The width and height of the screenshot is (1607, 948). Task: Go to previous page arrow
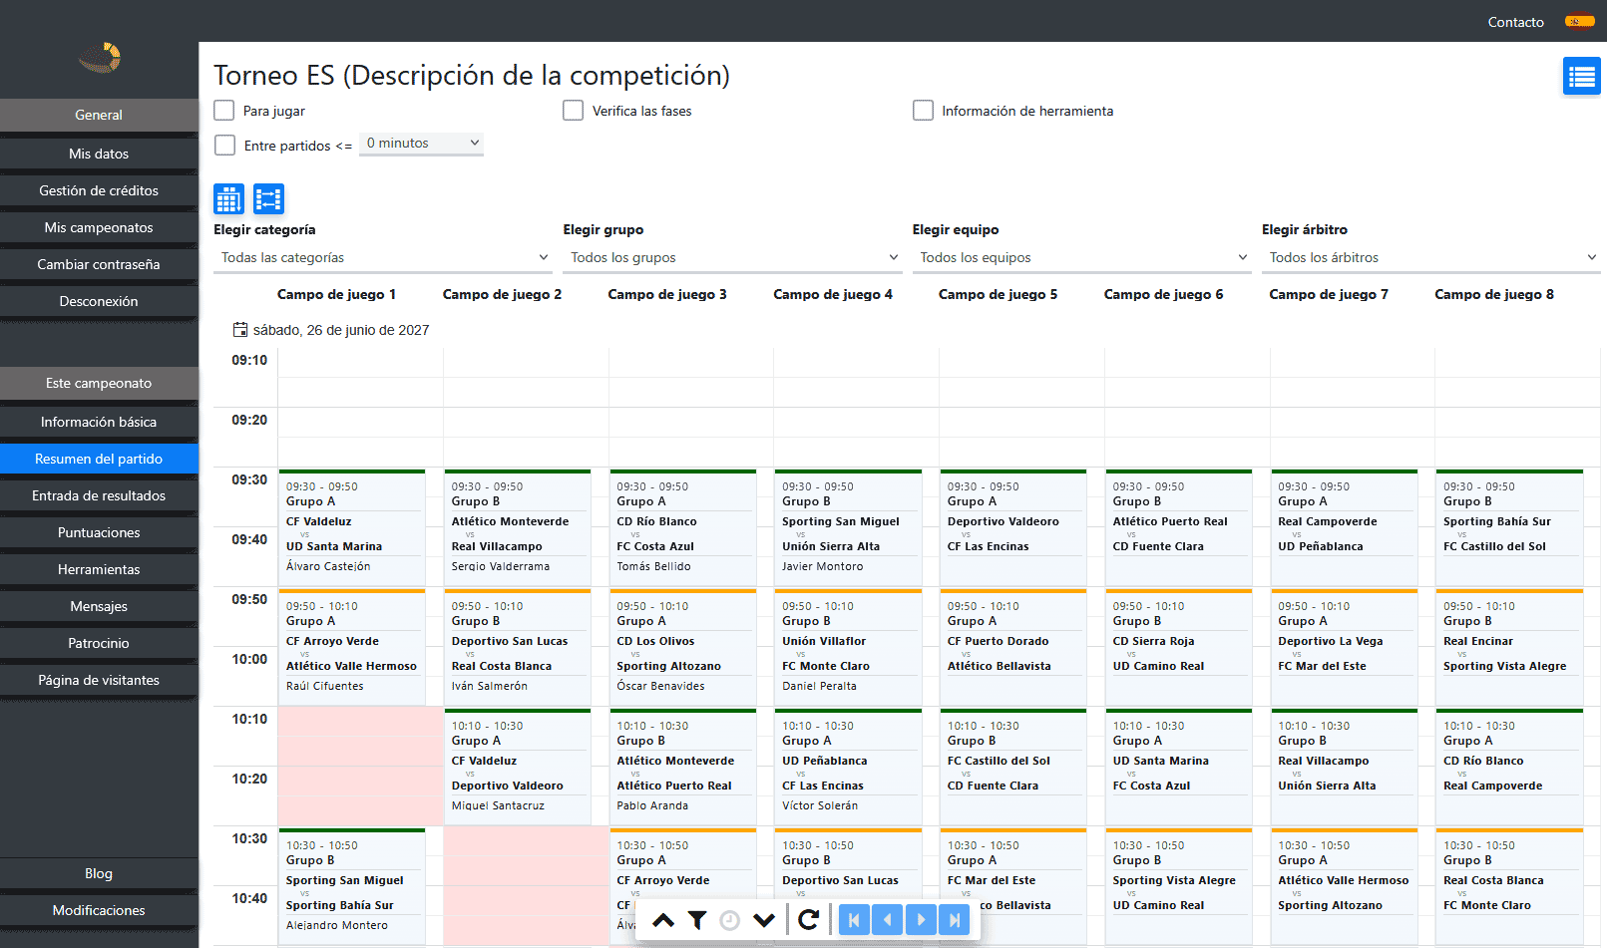tap(888, 920)
